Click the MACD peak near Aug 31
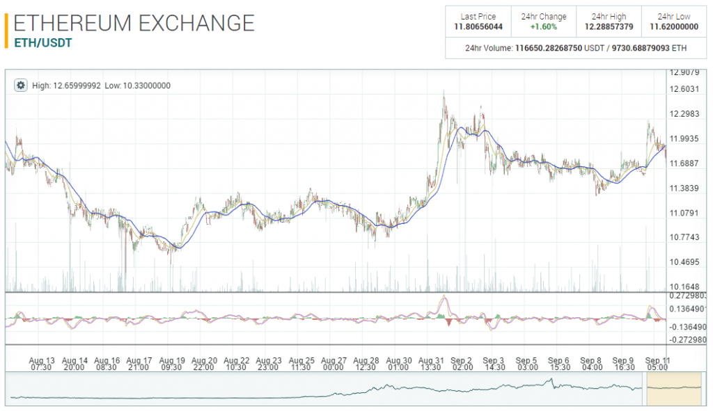This screenshot has width=713, height=411. [x=443, y=299]
